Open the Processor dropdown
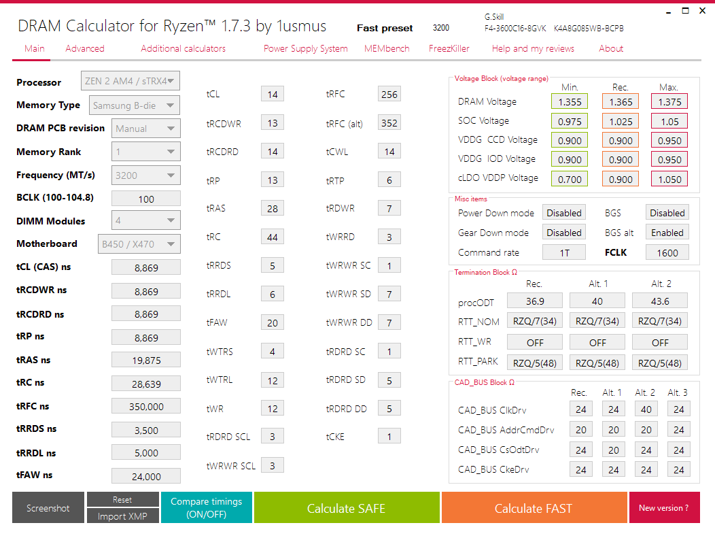715x538 pixels. click(130, 80)
